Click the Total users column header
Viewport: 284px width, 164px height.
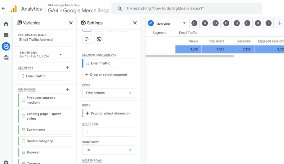pyautogui.click(x=216, y=41)
